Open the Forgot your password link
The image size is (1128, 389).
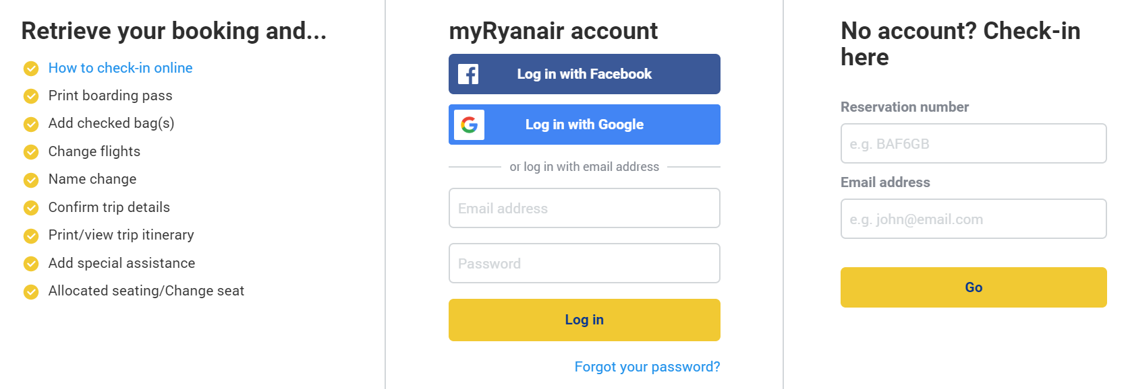click(x=647, y=367)
